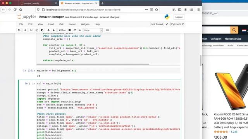This screenshot has height=139, width=248.
Task: Open a new browser tab with plus
Action: (x=102, y=3)
